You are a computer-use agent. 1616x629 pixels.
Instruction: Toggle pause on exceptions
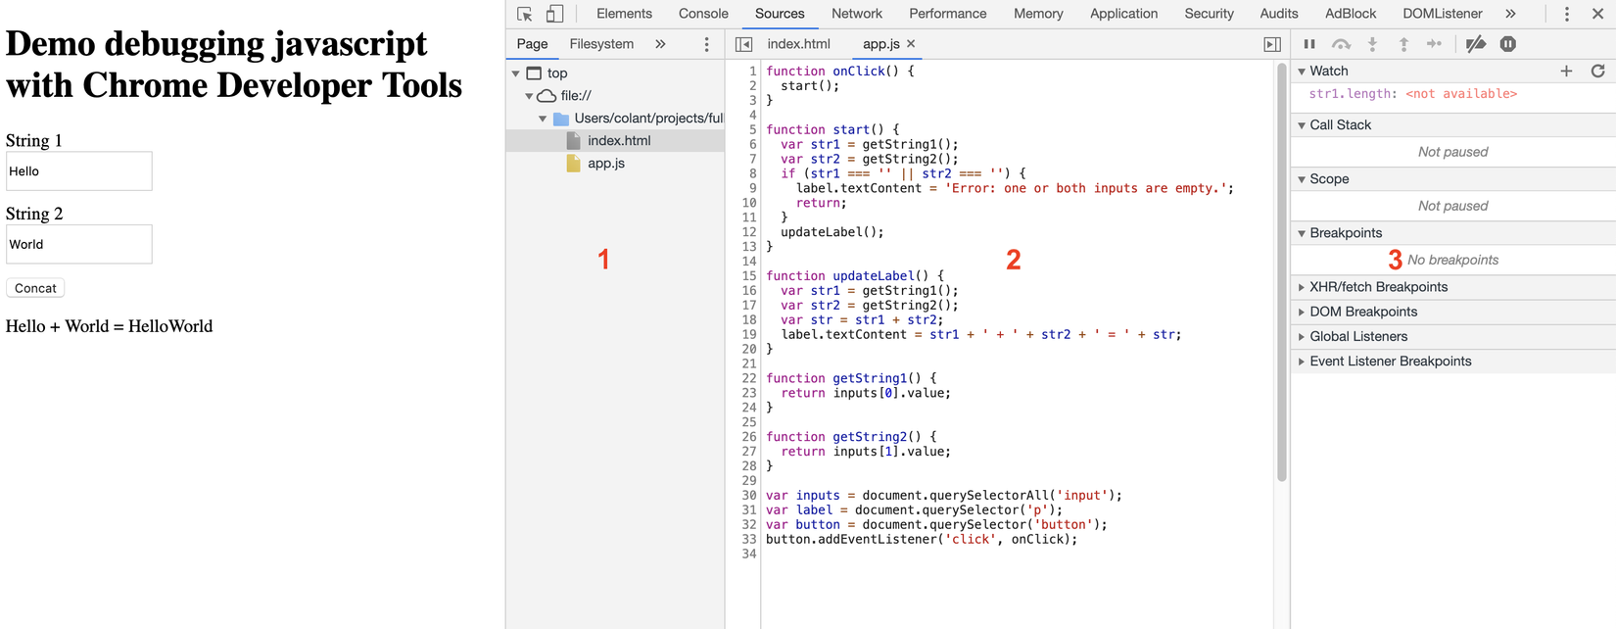coord(1508,44)
